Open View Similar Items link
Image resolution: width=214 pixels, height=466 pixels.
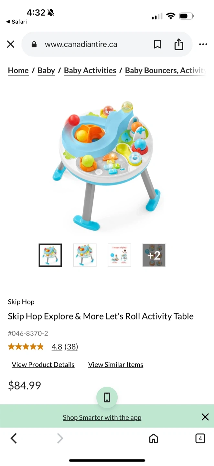tap(116, 365)
